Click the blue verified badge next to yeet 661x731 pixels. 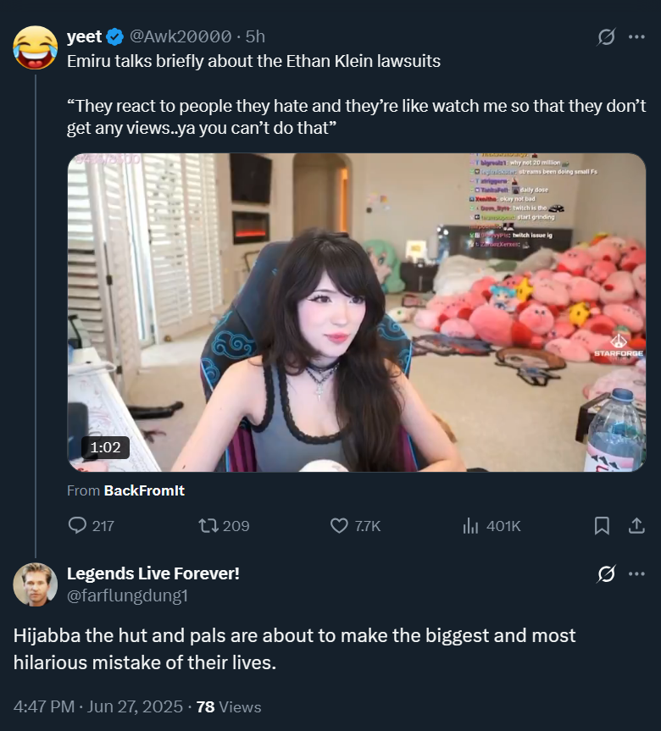coord(114,36)
